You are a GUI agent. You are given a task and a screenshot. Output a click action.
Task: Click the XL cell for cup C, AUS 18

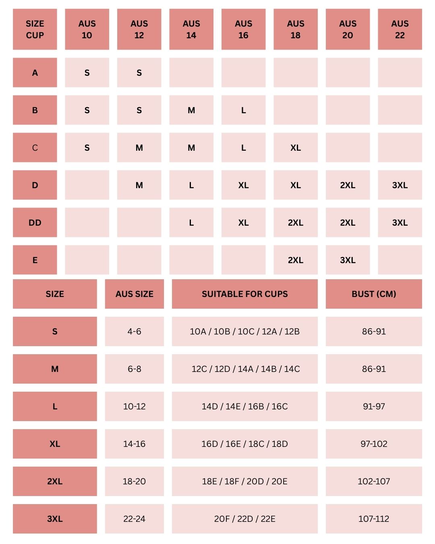tap(296, 147)
